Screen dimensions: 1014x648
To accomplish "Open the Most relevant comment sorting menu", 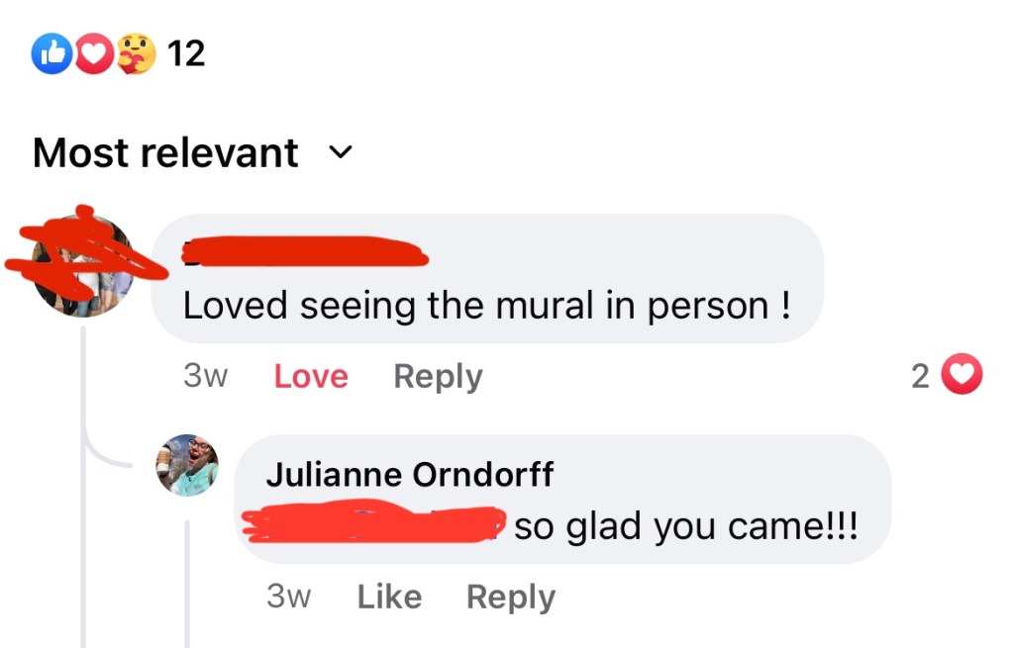I will click(165, 153).
